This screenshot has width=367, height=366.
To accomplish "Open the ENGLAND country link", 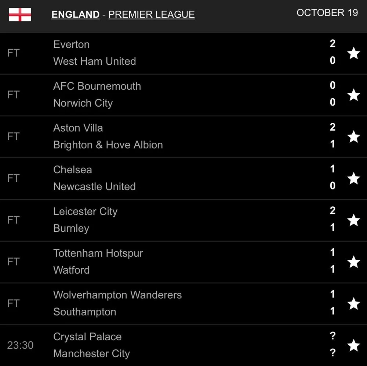I will 76,14.
